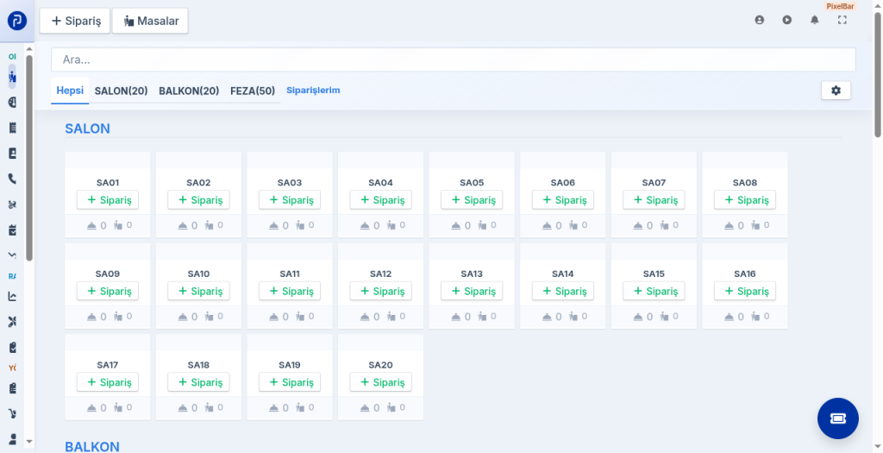Open the clipboard check sidebar icon
This screenshot has width=883, height=453.
click(x=12, y=347)
